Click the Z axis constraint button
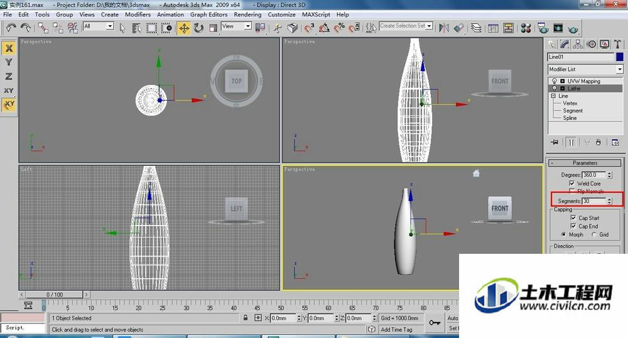 click(x=9, y=76)
